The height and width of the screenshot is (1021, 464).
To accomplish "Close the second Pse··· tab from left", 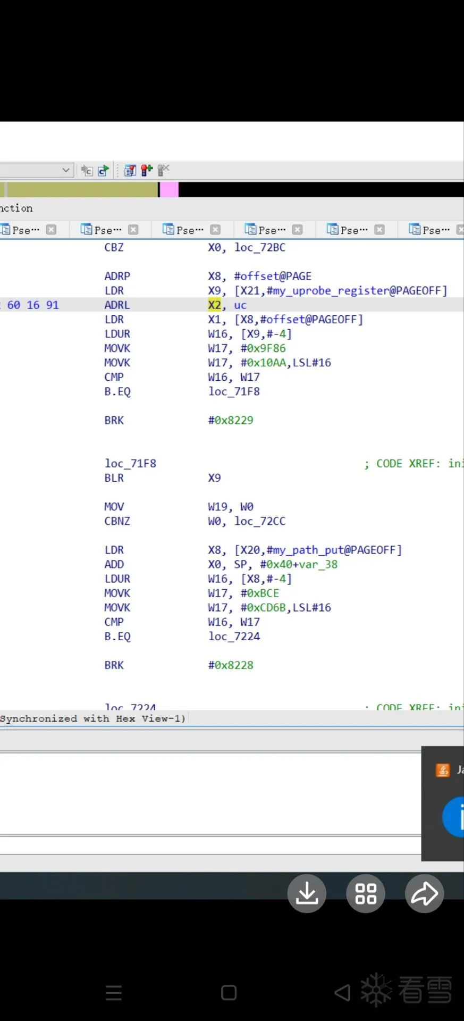I will pos(133,230).
